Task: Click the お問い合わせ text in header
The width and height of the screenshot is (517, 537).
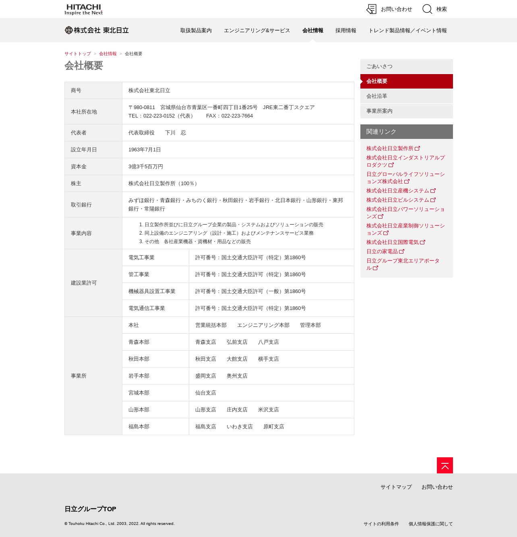Action: pyautogui.click(x=397, y=9)
